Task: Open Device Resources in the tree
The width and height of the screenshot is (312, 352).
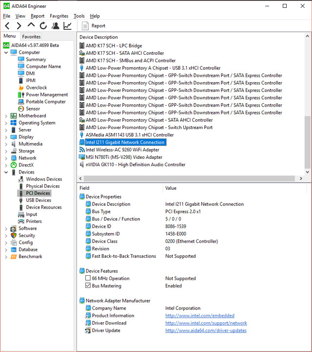Action: pyautogui.click(x=44, y=207)
